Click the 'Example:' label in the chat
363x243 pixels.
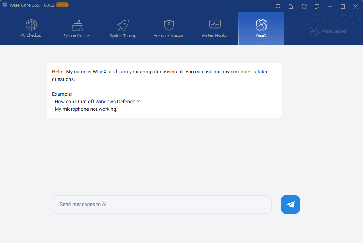point(62,94)
